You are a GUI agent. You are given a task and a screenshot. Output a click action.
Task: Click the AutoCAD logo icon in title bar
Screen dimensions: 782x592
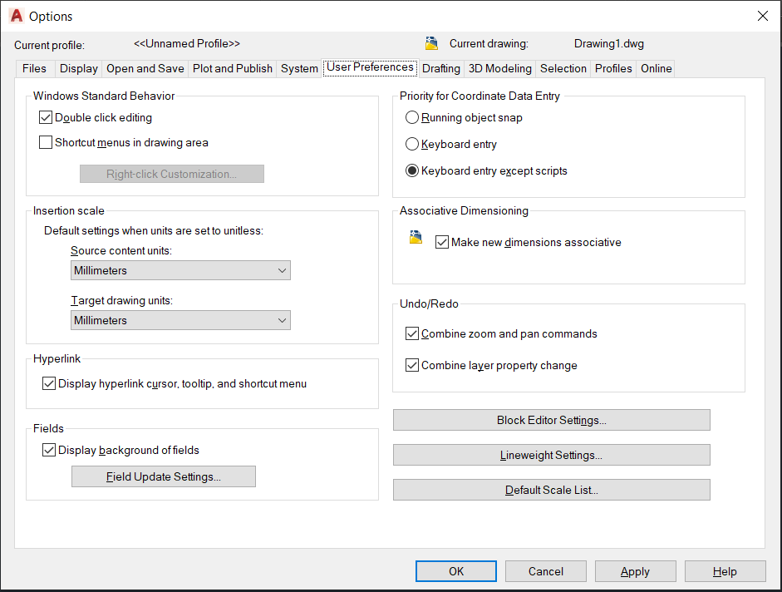coord(16,16)
